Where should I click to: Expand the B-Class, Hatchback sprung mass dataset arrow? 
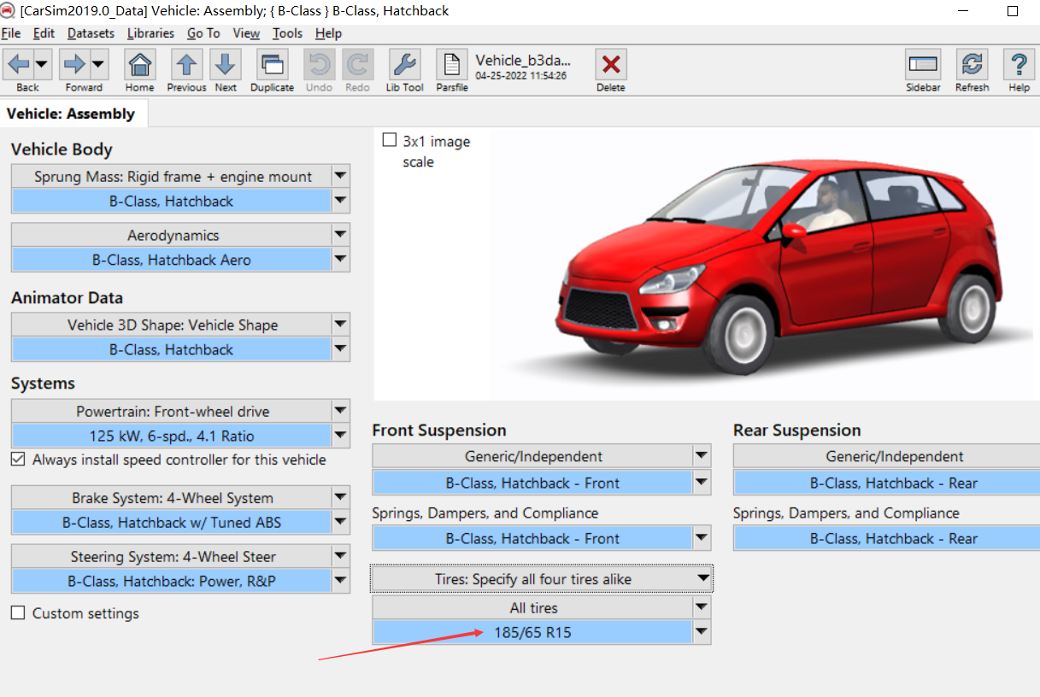coord(340,202)
